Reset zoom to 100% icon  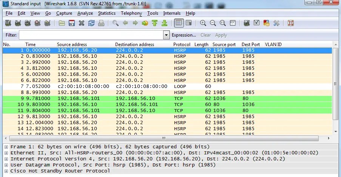223,23
